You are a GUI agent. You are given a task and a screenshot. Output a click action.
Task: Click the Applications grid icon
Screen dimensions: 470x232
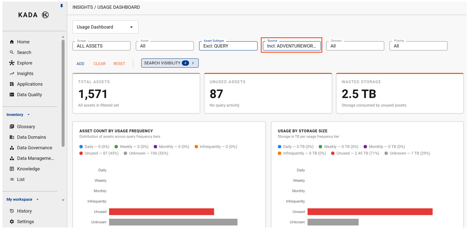point(12,84)
